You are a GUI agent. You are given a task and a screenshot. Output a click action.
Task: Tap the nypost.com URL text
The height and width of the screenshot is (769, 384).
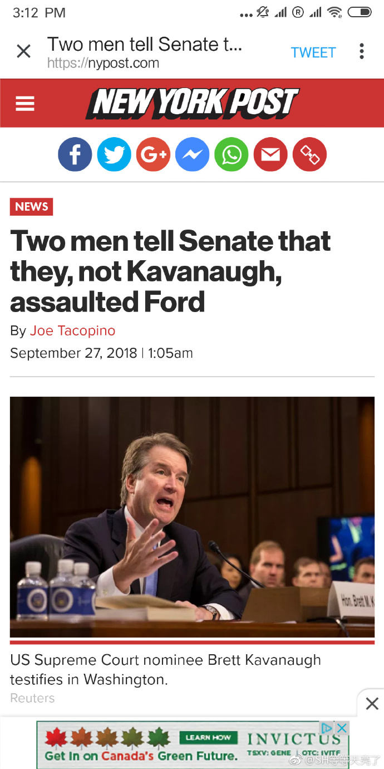pyautogui.click(x=103, y=63)
